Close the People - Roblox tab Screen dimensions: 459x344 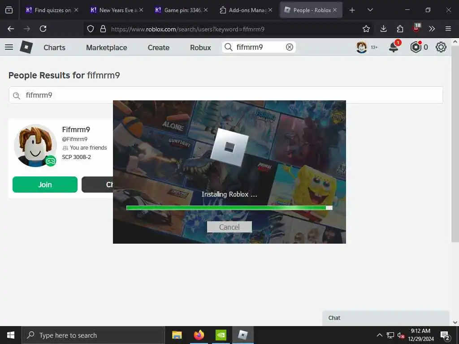click(335, 10)
